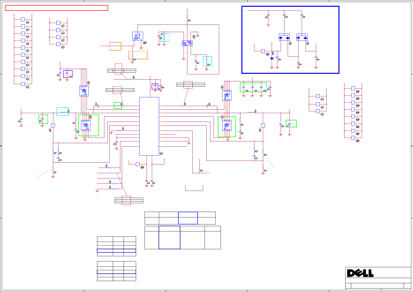Click capacitor in purple box at upper left
413x292 pixels.
click(x=67, y=73)
